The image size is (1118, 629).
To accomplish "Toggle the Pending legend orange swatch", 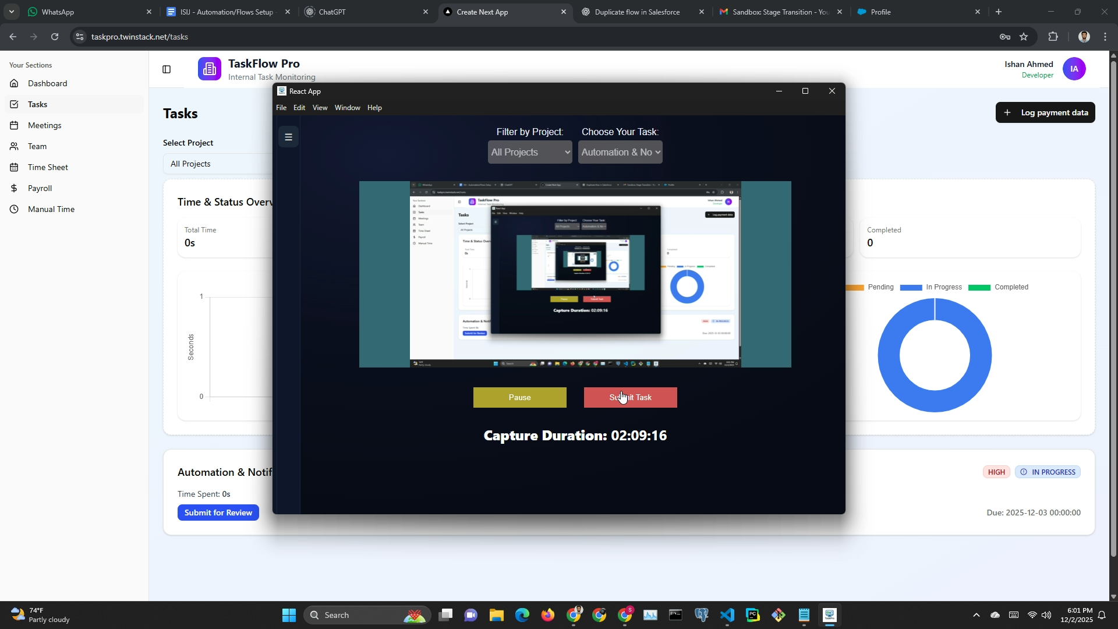I will coord(855,287).
